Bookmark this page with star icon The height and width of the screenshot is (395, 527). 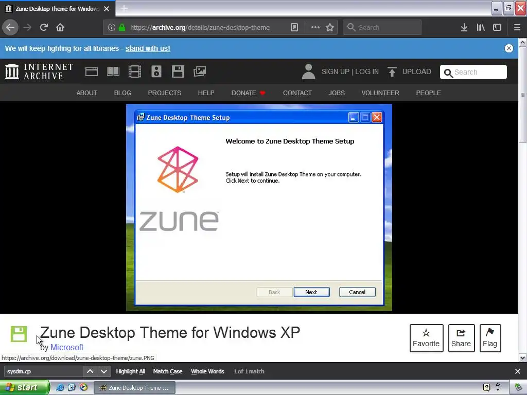click(330, 27)
